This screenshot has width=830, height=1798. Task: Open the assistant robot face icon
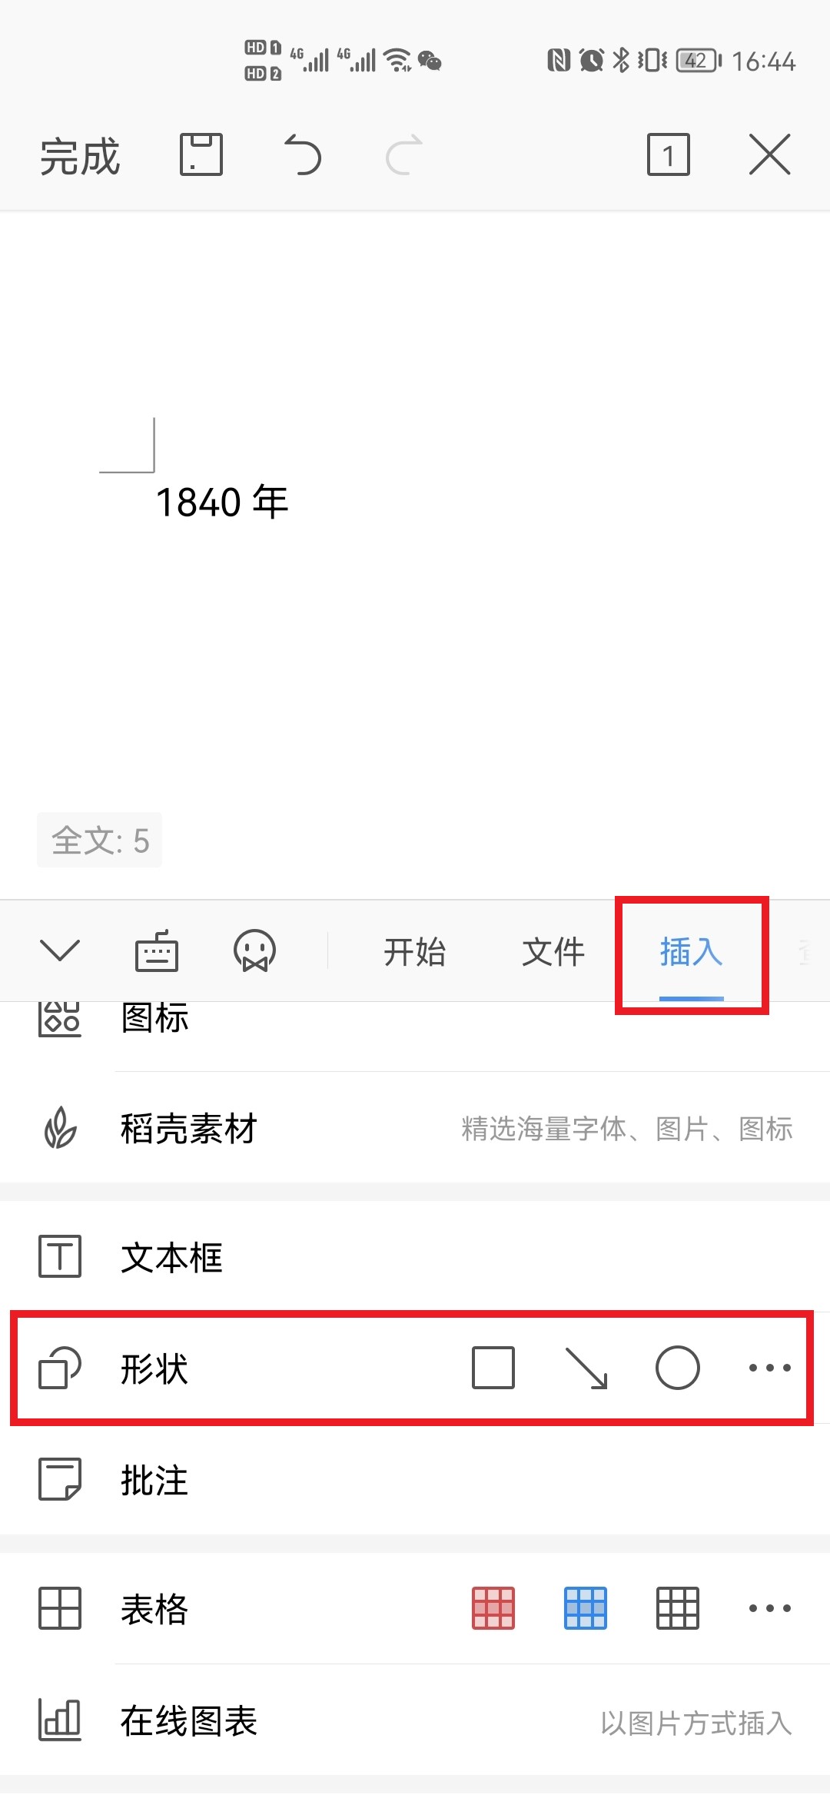pos(255,951)
